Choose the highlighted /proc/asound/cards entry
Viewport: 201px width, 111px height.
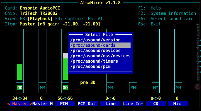coord(100,45)
